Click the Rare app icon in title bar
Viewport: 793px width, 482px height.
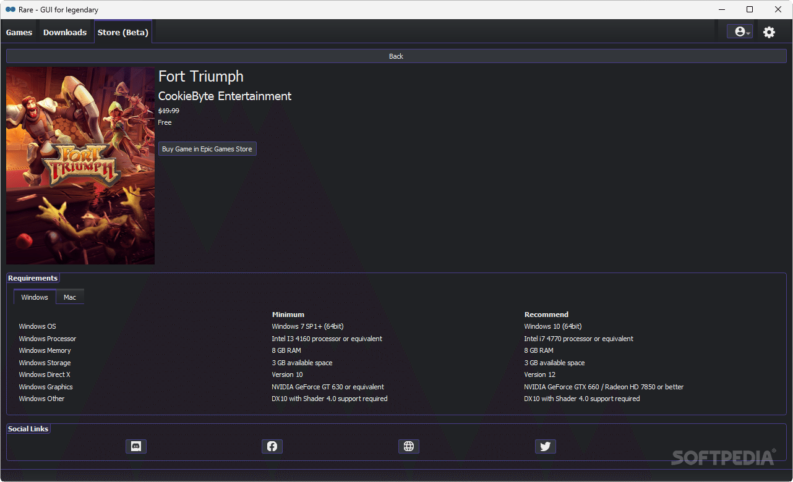point(11,10)
